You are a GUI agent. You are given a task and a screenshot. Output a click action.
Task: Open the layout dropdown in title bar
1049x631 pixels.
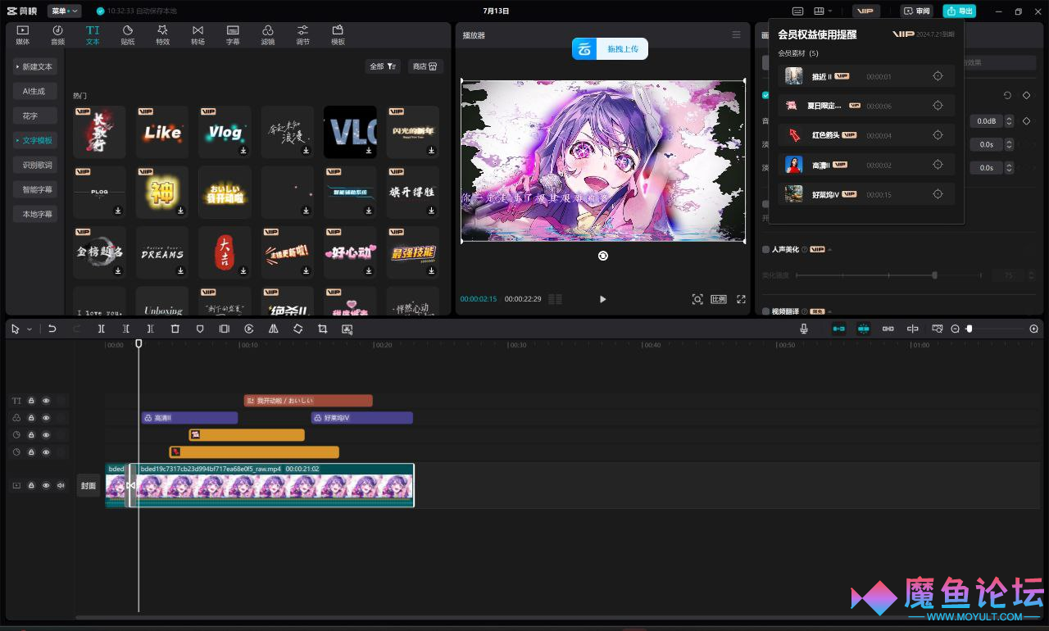824,11
